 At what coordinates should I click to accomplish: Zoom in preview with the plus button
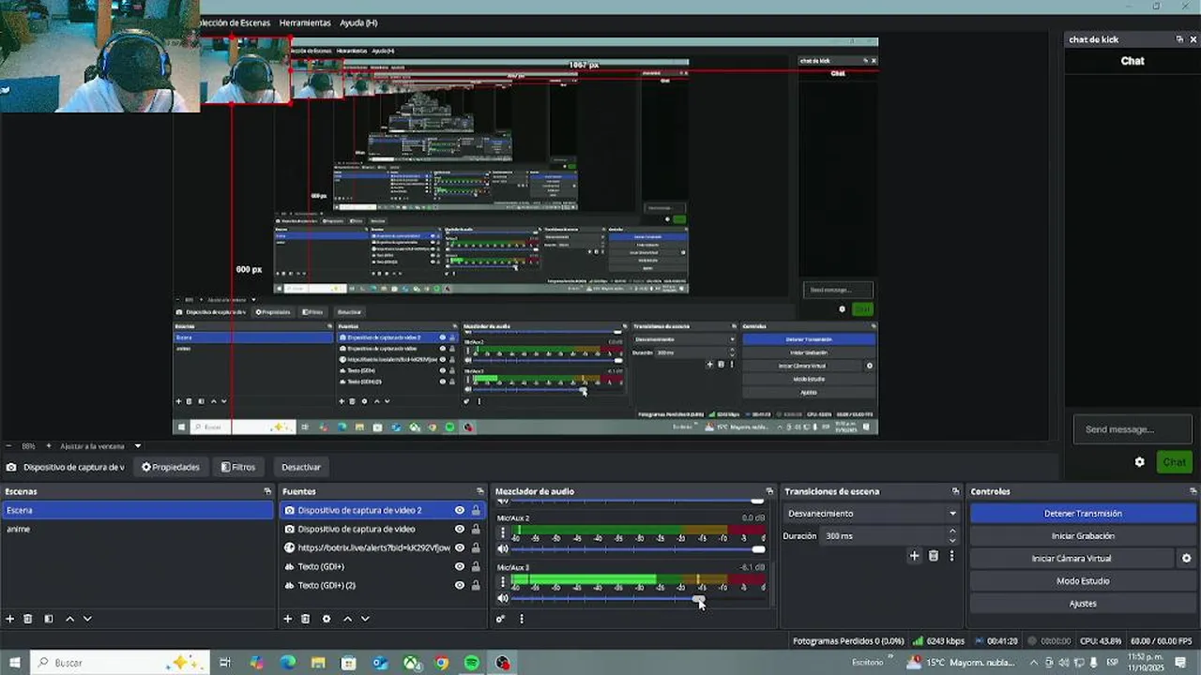[49, 446]
